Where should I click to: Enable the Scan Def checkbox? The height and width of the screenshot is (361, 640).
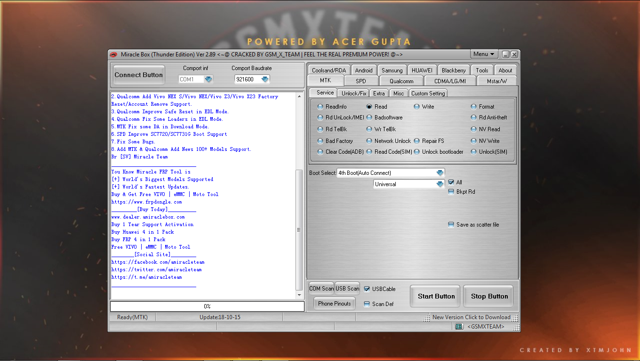click(x=367, y=304)
